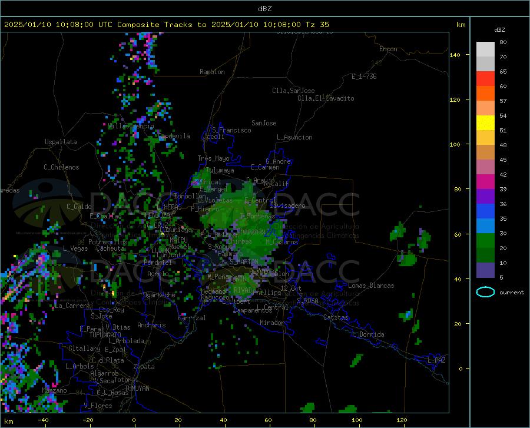Pick the purple 39 dBZ legend swatch
The width and height of the screenshot is (530, 428).
click(x=485, y=197)
